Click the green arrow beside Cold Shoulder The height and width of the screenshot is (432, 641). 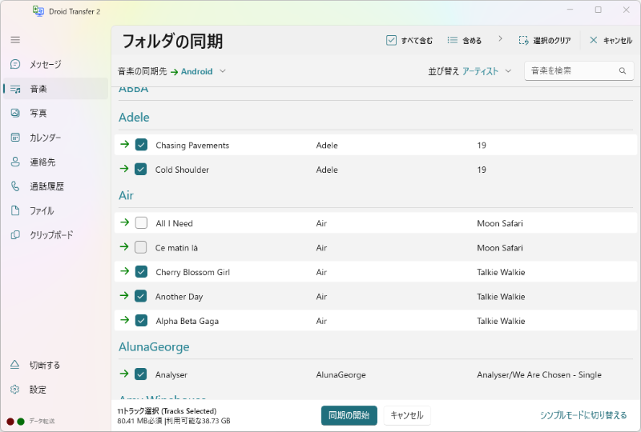(x=124, y=169)
